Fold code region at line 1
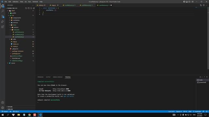The image size is (209, 117). pyautogui.click(x=41, y=8)
